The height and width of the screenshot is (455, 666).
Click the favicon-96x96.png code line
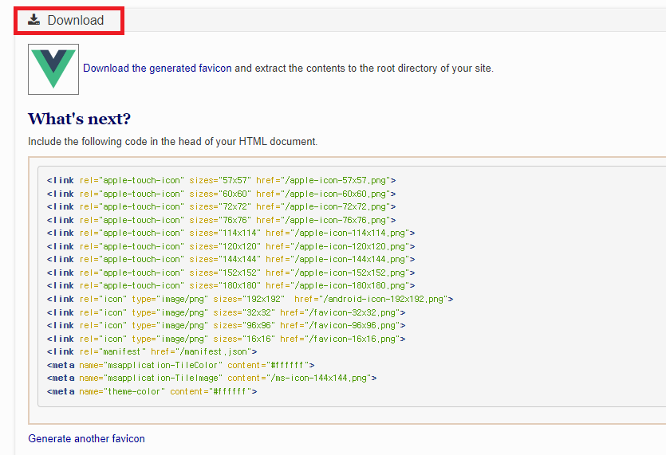226,326
